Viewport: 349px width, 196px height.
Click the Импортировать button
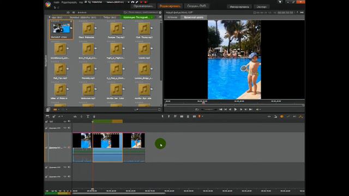click(239, 7)
